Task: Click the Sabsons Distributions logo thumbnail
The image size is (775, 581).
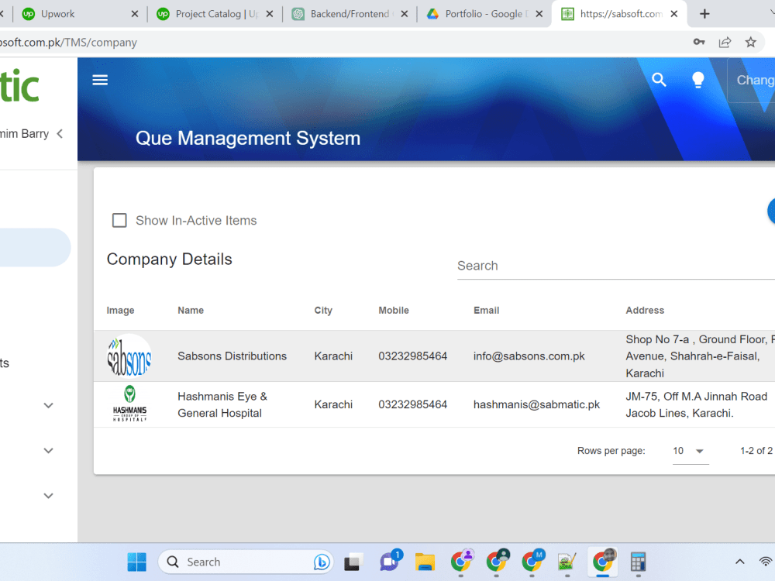Action: [x=129, y=356]
